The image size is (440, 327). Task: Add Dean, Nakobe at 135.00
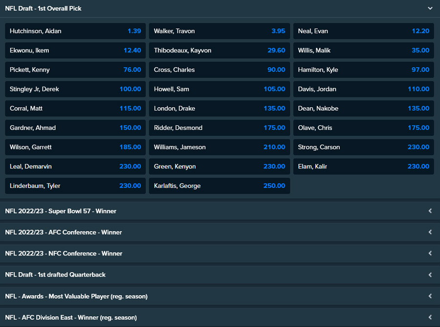click(364, 109)
